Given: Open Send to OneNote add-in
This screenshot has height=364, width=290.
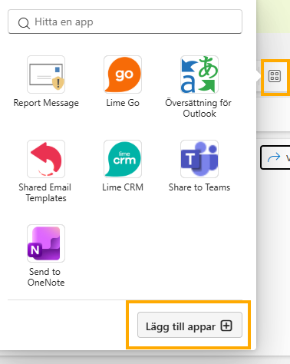Looking at the screenshot, I should click(x=46, y=243).
